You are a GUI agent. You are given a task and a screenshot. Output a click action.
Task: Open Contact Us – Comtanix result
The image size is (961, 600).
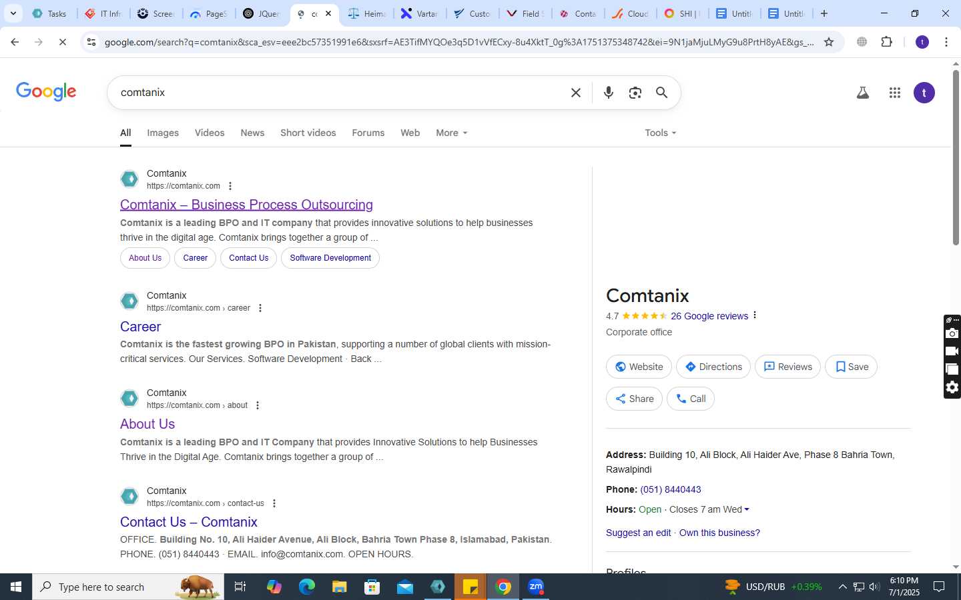point(189,522)
